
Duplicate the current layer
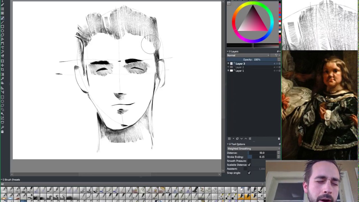(x=237, y=139)
